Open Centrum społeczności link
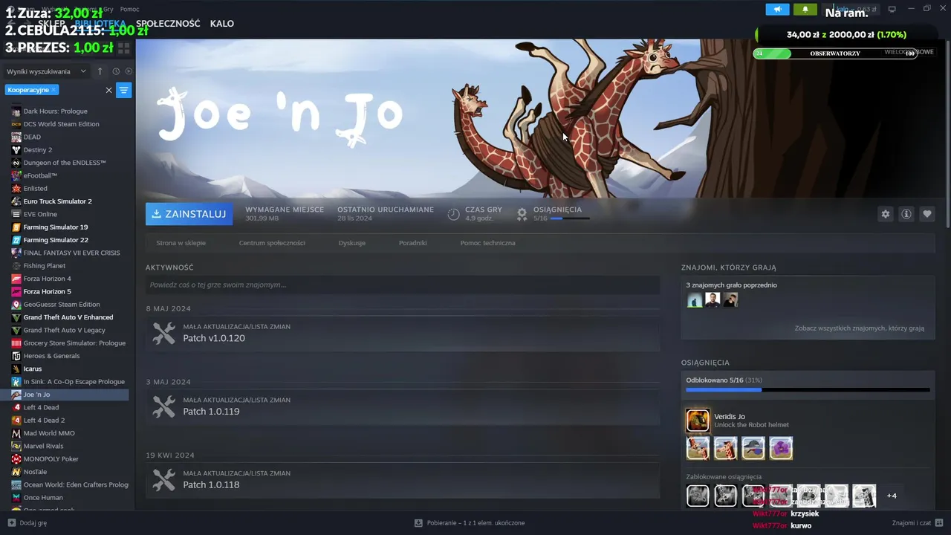 coord(272,243)
